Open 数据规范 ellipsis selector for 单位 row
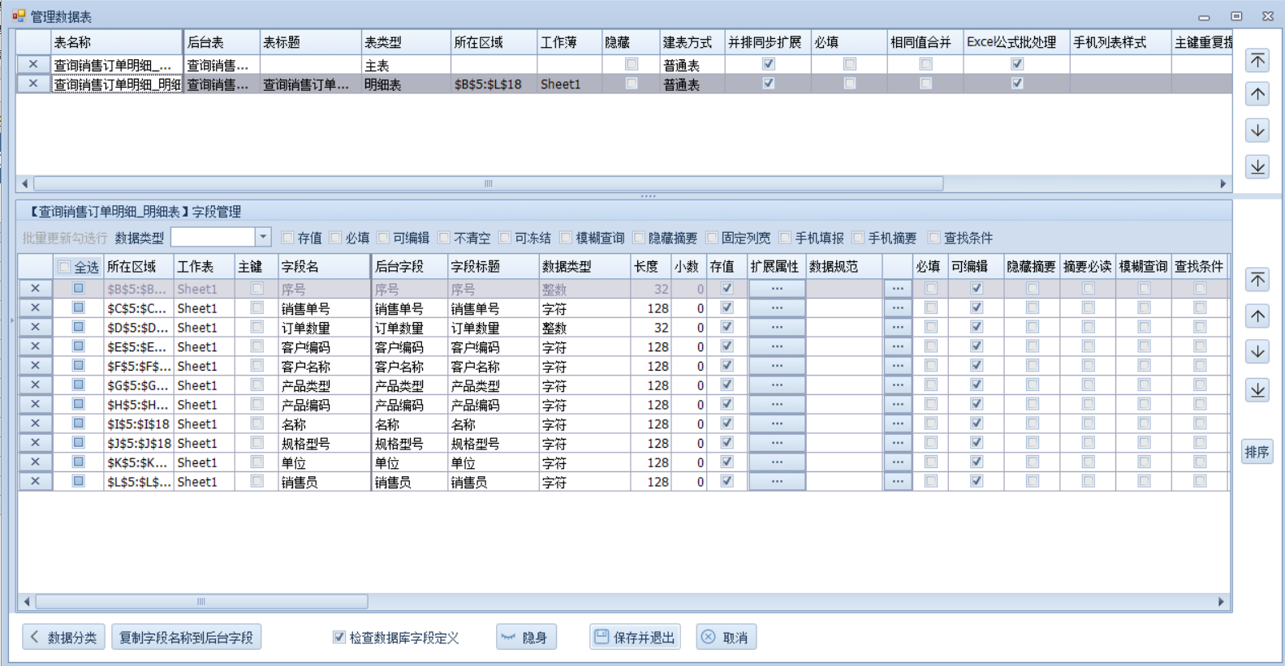The image size is (1285, 666). point(897,462)
